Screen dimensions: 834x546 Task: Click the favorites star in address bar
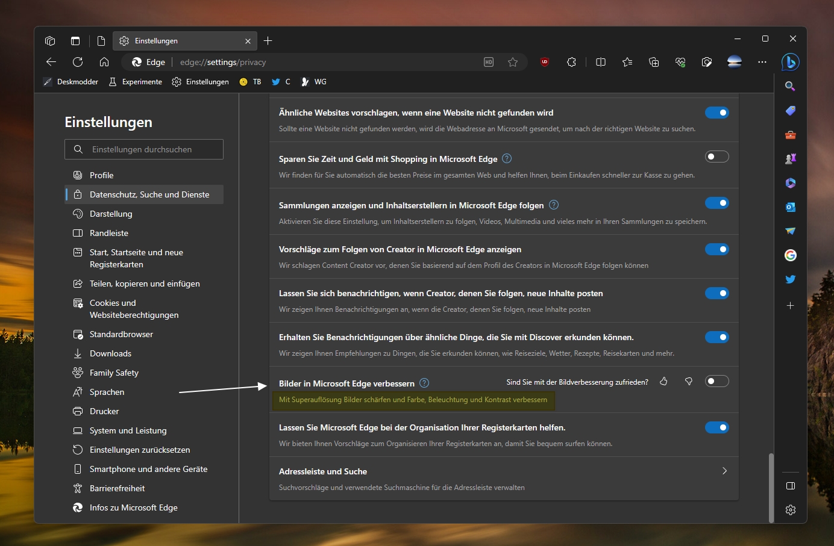point(513,62)
